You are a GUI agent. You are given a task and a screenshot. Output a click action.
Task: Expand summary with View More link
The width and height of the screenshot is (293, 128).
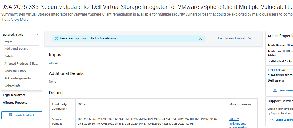(x=20, y=20)
